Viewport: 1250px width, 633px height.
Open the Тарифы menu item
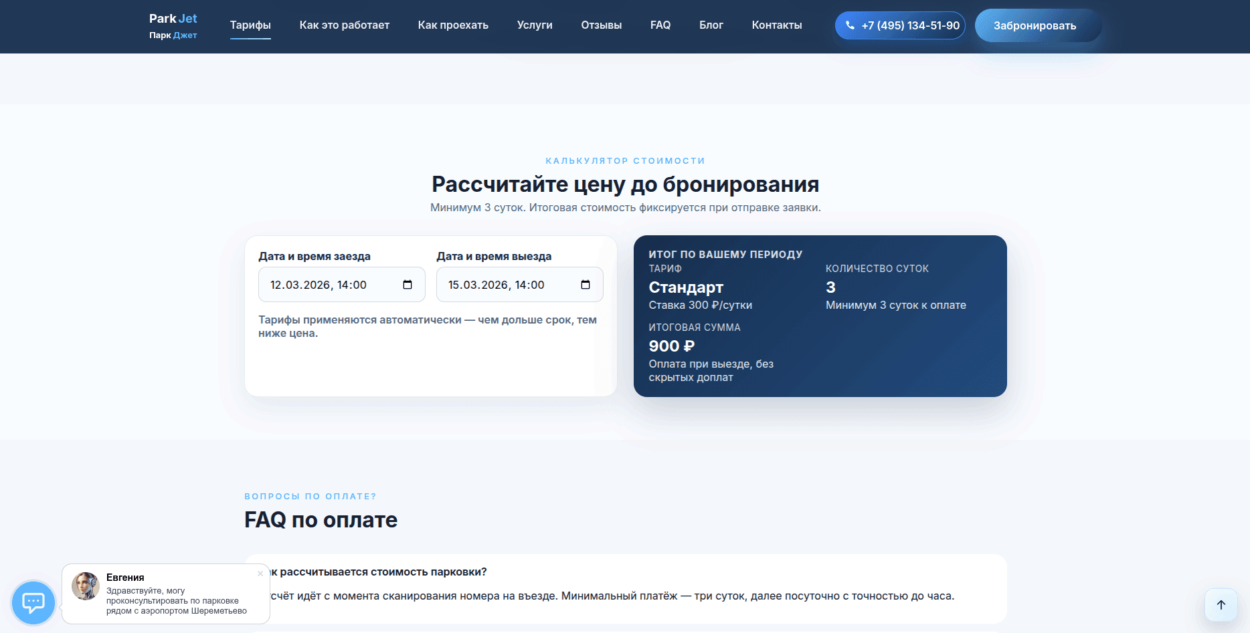point(250,25)
